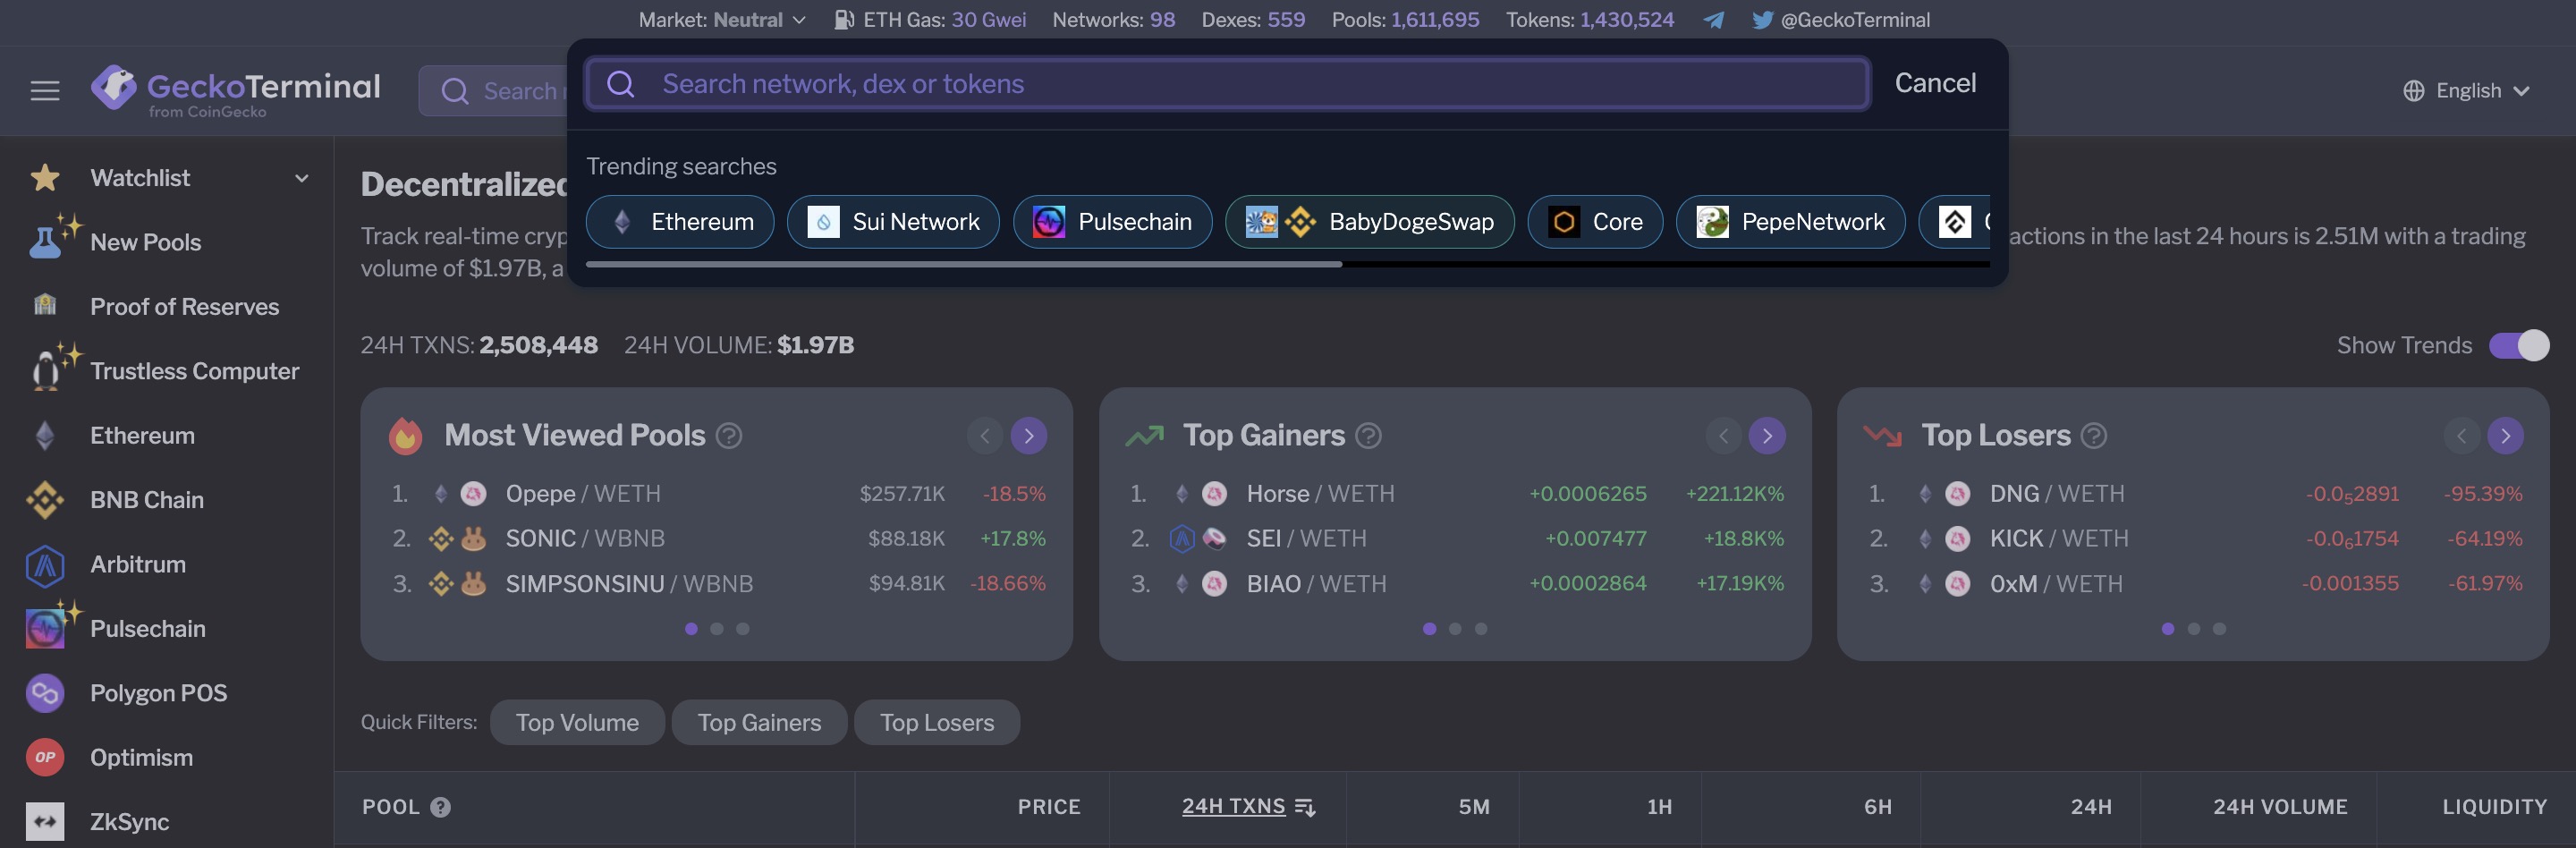The height and width of the screenshot is (848, 2576).
Task: Open New Pools in sidebar
Action: click(x=145, y=242)
